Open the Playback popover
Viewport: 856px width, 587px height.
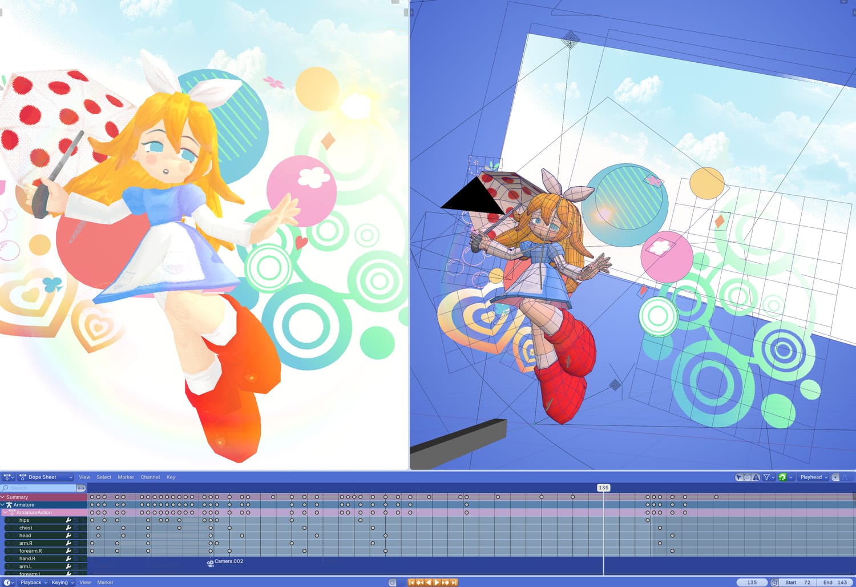pyautogui.click(x=34, y=582)
